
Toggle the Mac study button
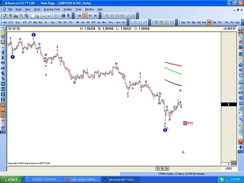[x=35, y=22]
